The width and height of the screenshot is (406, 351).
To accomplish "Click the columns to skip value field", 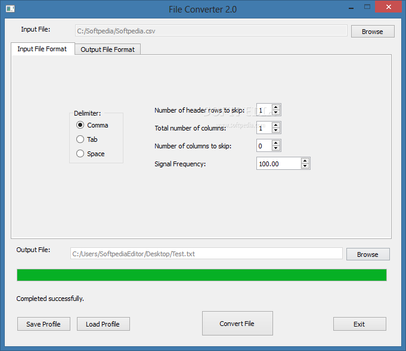I will click(x=264, y=145).
